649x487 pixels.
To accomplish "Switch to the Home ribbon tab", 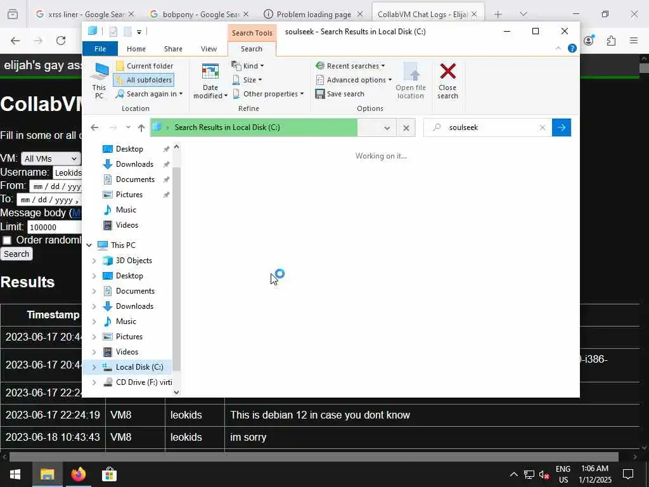I will coord(136,49).
